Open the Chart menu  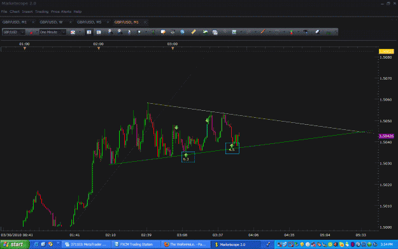coord(15,11)
